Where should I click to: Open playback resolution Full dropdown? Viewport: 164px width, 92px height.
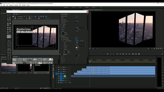(x=150, y=48)
